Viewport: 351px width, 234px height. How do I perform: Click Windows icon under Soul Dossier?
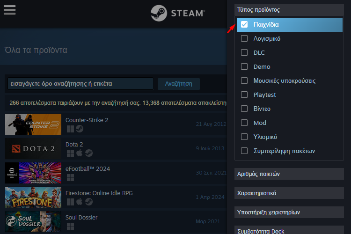[70, 227]
